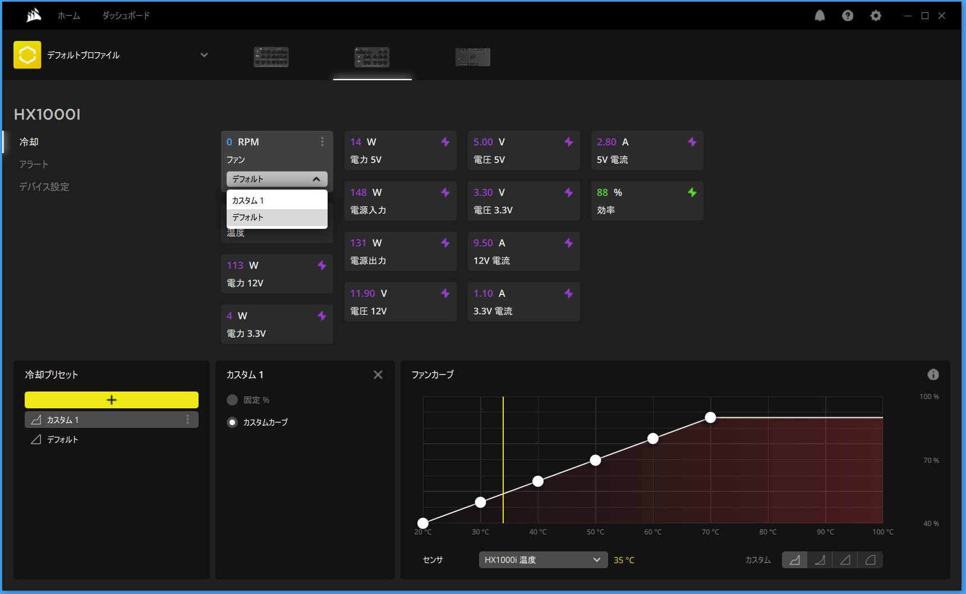Image resolution: width=966 pixels, height=594 pixels.
Task: Open iCUE settings gear
Action: pos(876,16)
